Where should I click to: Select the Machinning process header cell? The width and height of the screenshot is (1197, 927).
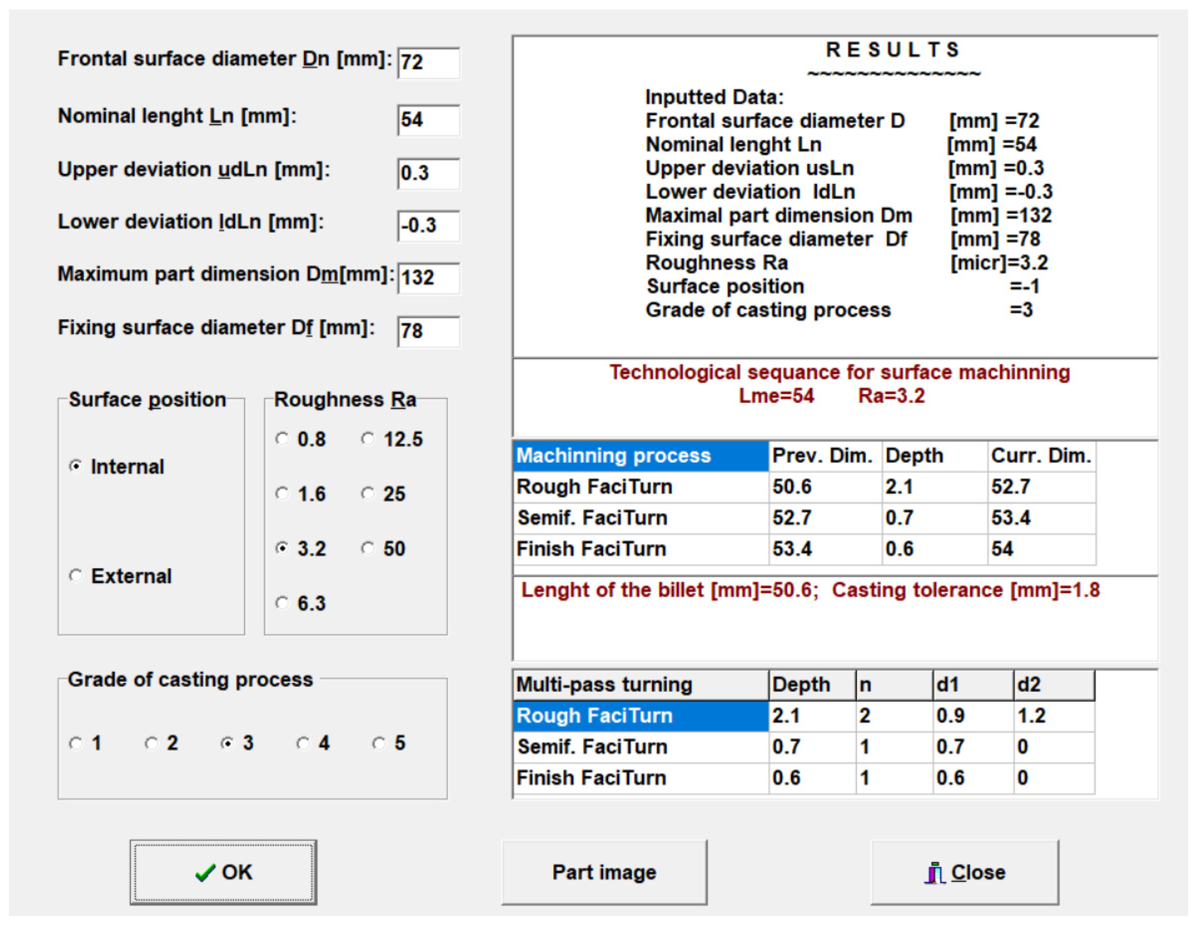pos(640,455)
